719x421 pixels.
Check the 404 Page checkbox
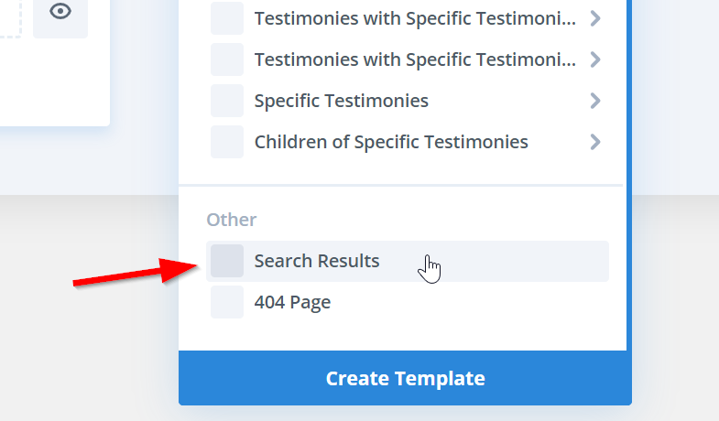click(227, 302)
